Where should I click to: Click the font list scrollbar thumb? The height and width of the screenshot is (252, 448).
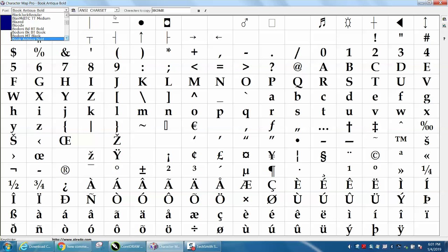66,22
